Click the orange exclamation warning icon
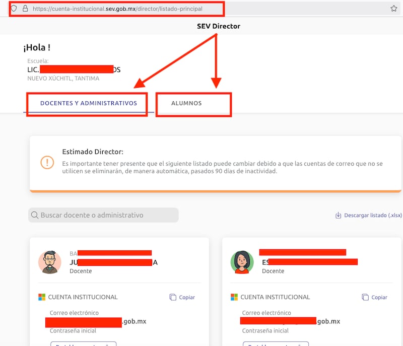Screen dimensions: 403x346 point(47,162)
